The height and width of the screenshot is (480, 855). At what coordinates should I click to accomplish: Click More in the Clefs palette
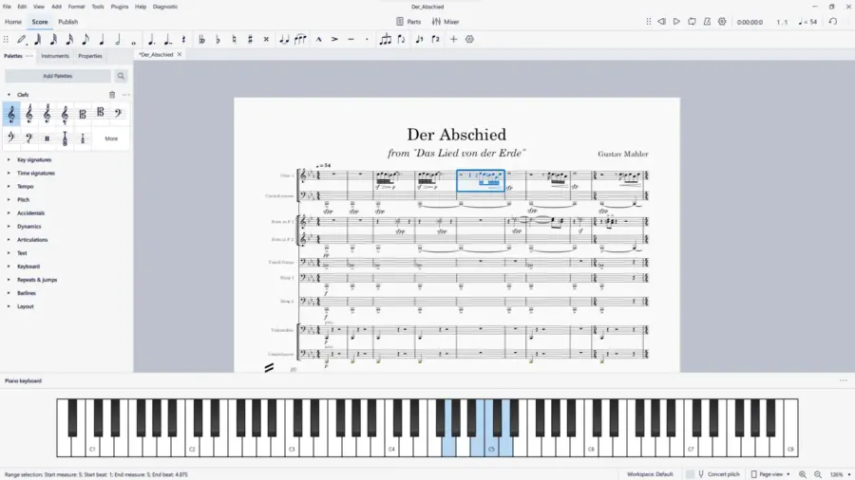click(x=111, y=138)
